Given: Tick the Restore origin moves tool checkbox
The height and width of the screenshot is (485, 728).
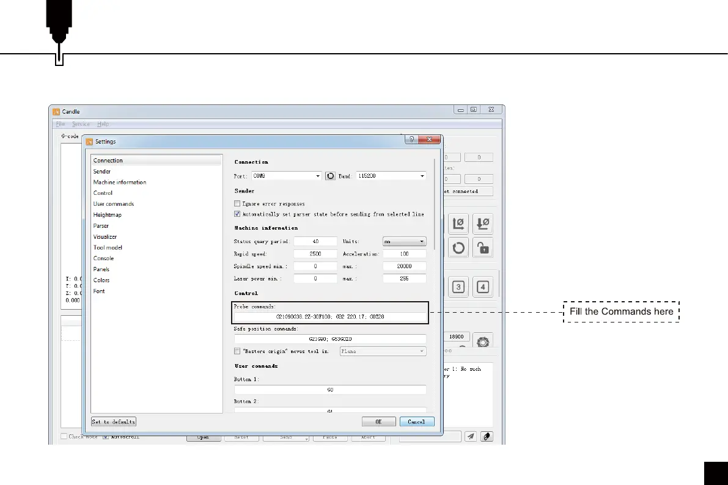Looking at the screenshot, I should pyautogui.click(x=237, y=351).
